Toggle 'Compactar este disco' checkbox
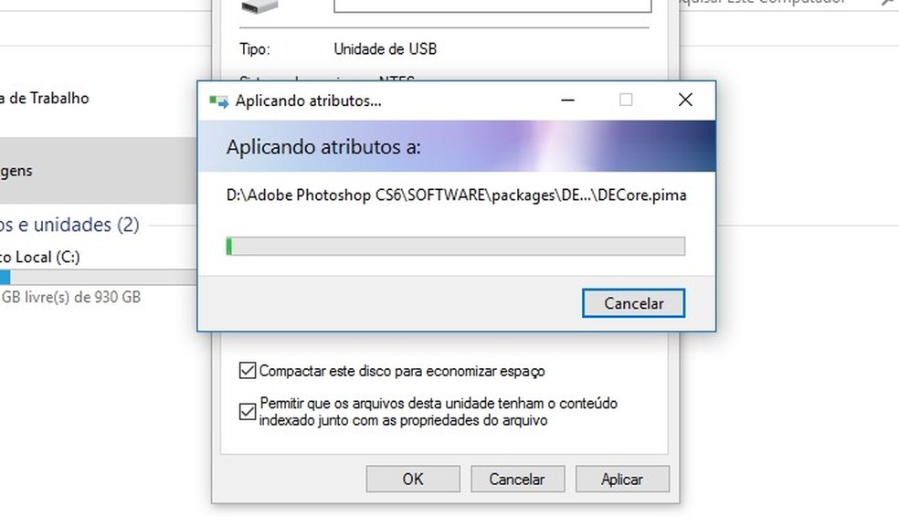Screen dimensions: 899x517 (x=247, y=371)
